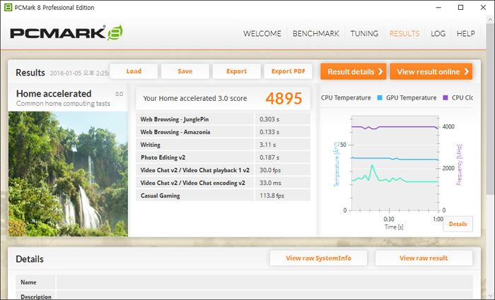This screenshot has width=495, height=300.
Task: Open the Help tab
Action: pyautogui.click(x=465, y=34)
